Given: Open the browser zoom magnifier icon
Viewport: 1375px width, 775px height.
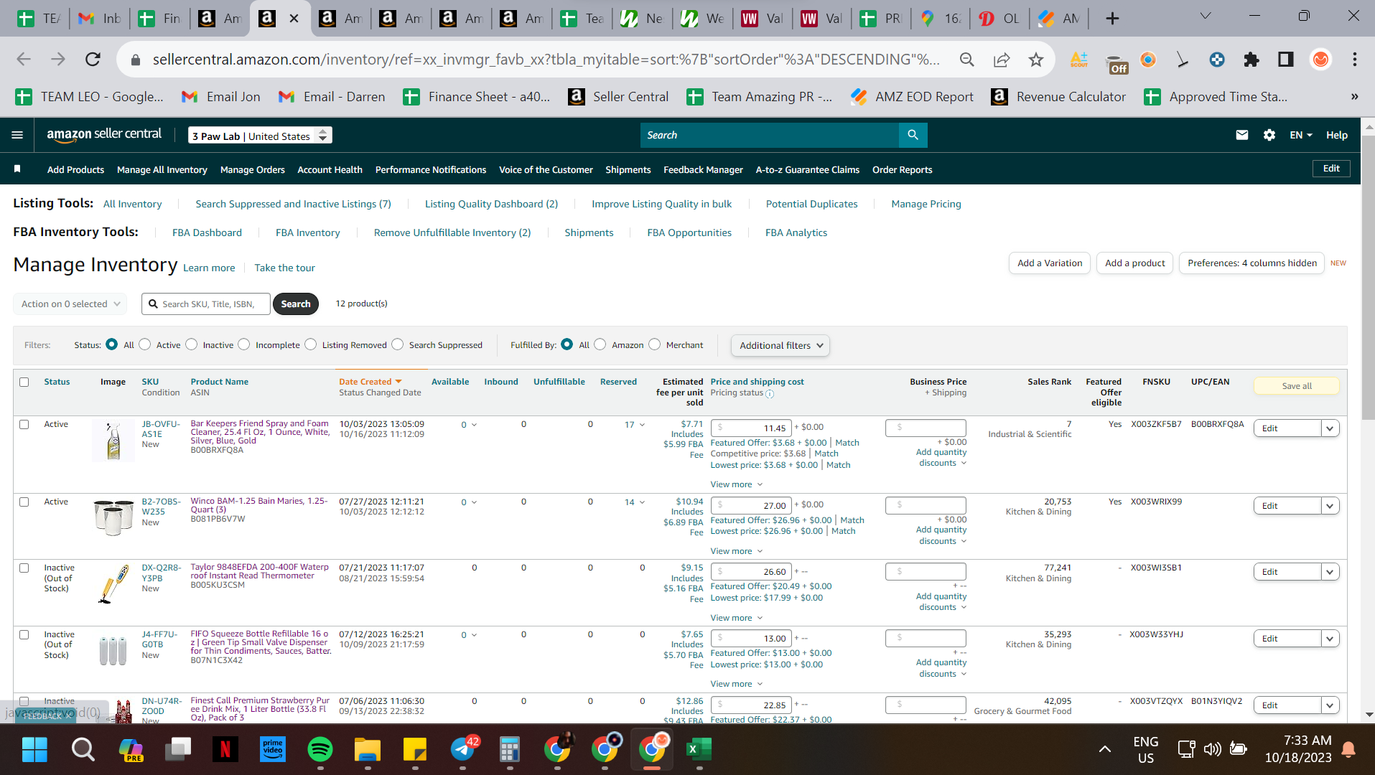Looking at the screenshot, I should (x=967, y=60).
